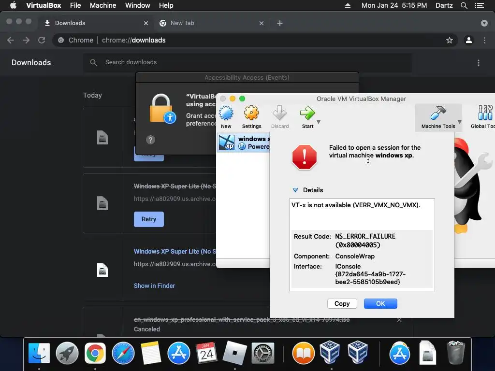The image size is (495, 371).
Task: Reload the Chrome page
Action: 42,40
